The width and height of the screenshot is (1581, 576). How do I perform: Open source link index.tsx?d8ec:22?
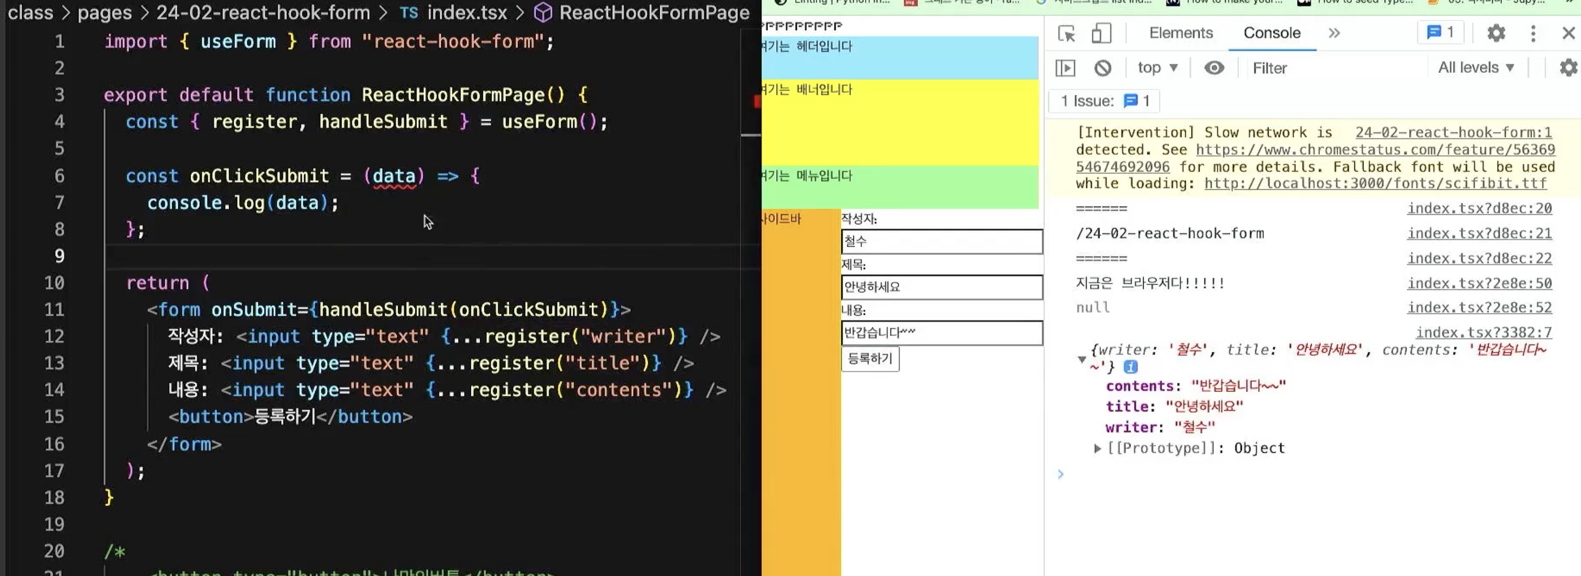pos(1479,258)
